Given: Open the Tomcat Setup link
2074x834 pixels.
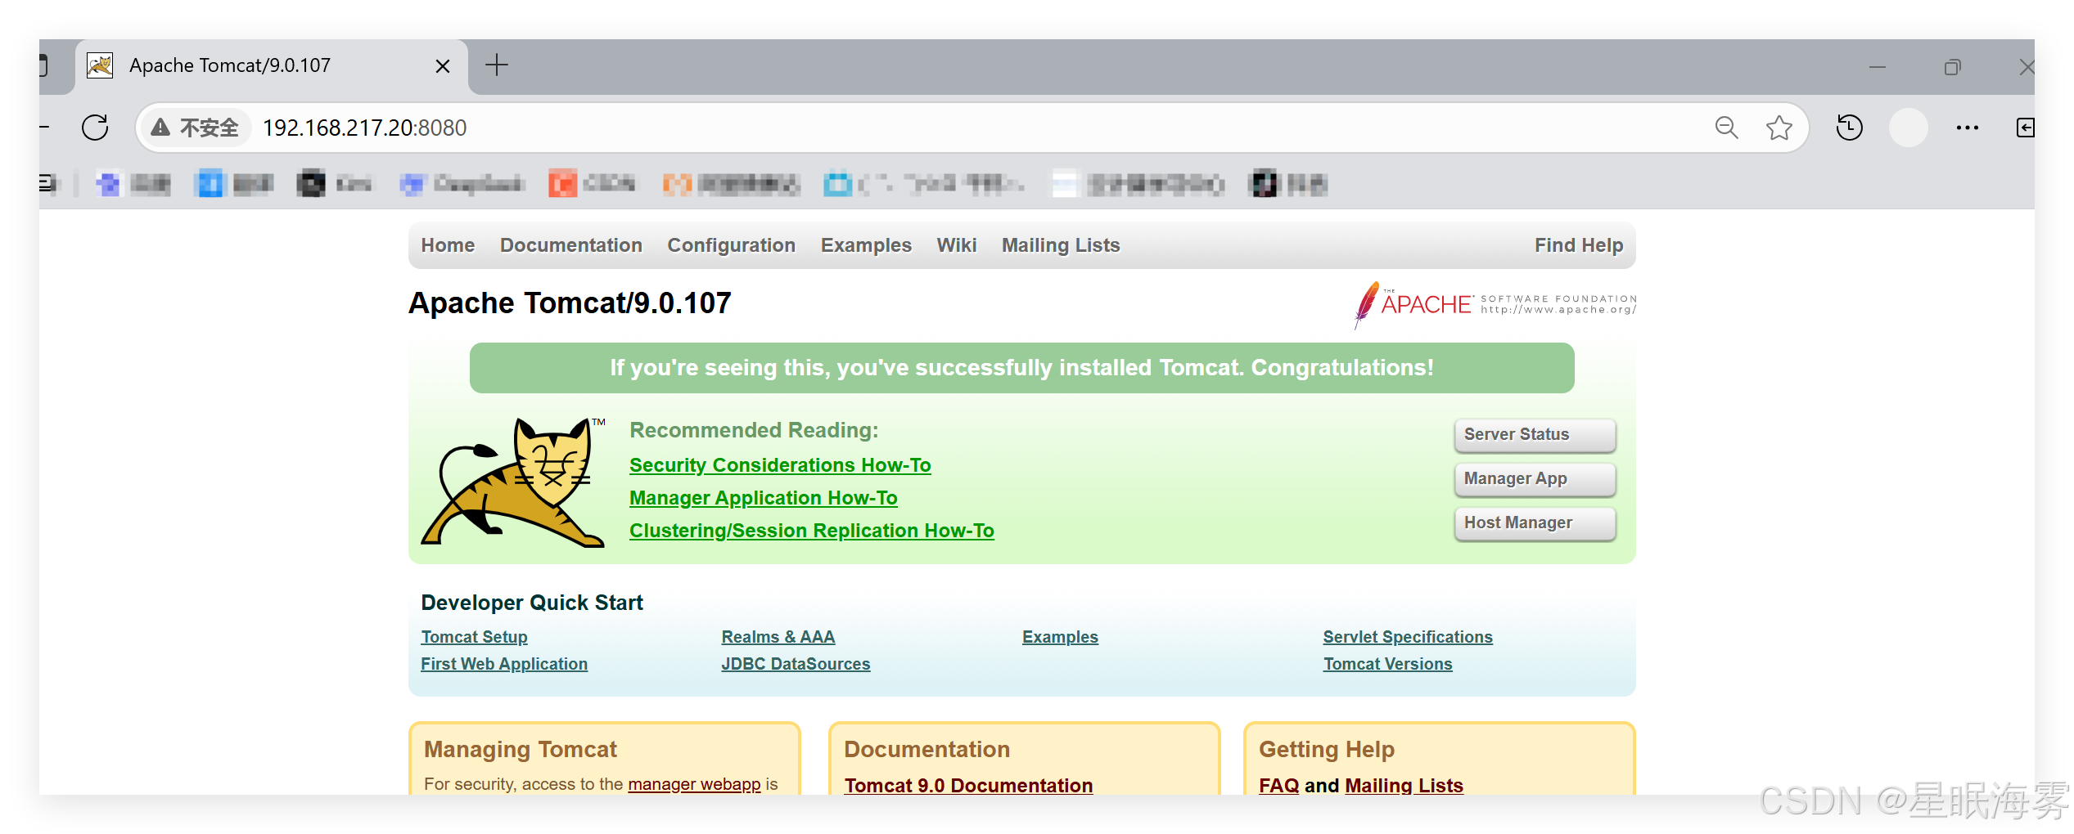Looking at the screenshot, I should [x=474, y=637].
